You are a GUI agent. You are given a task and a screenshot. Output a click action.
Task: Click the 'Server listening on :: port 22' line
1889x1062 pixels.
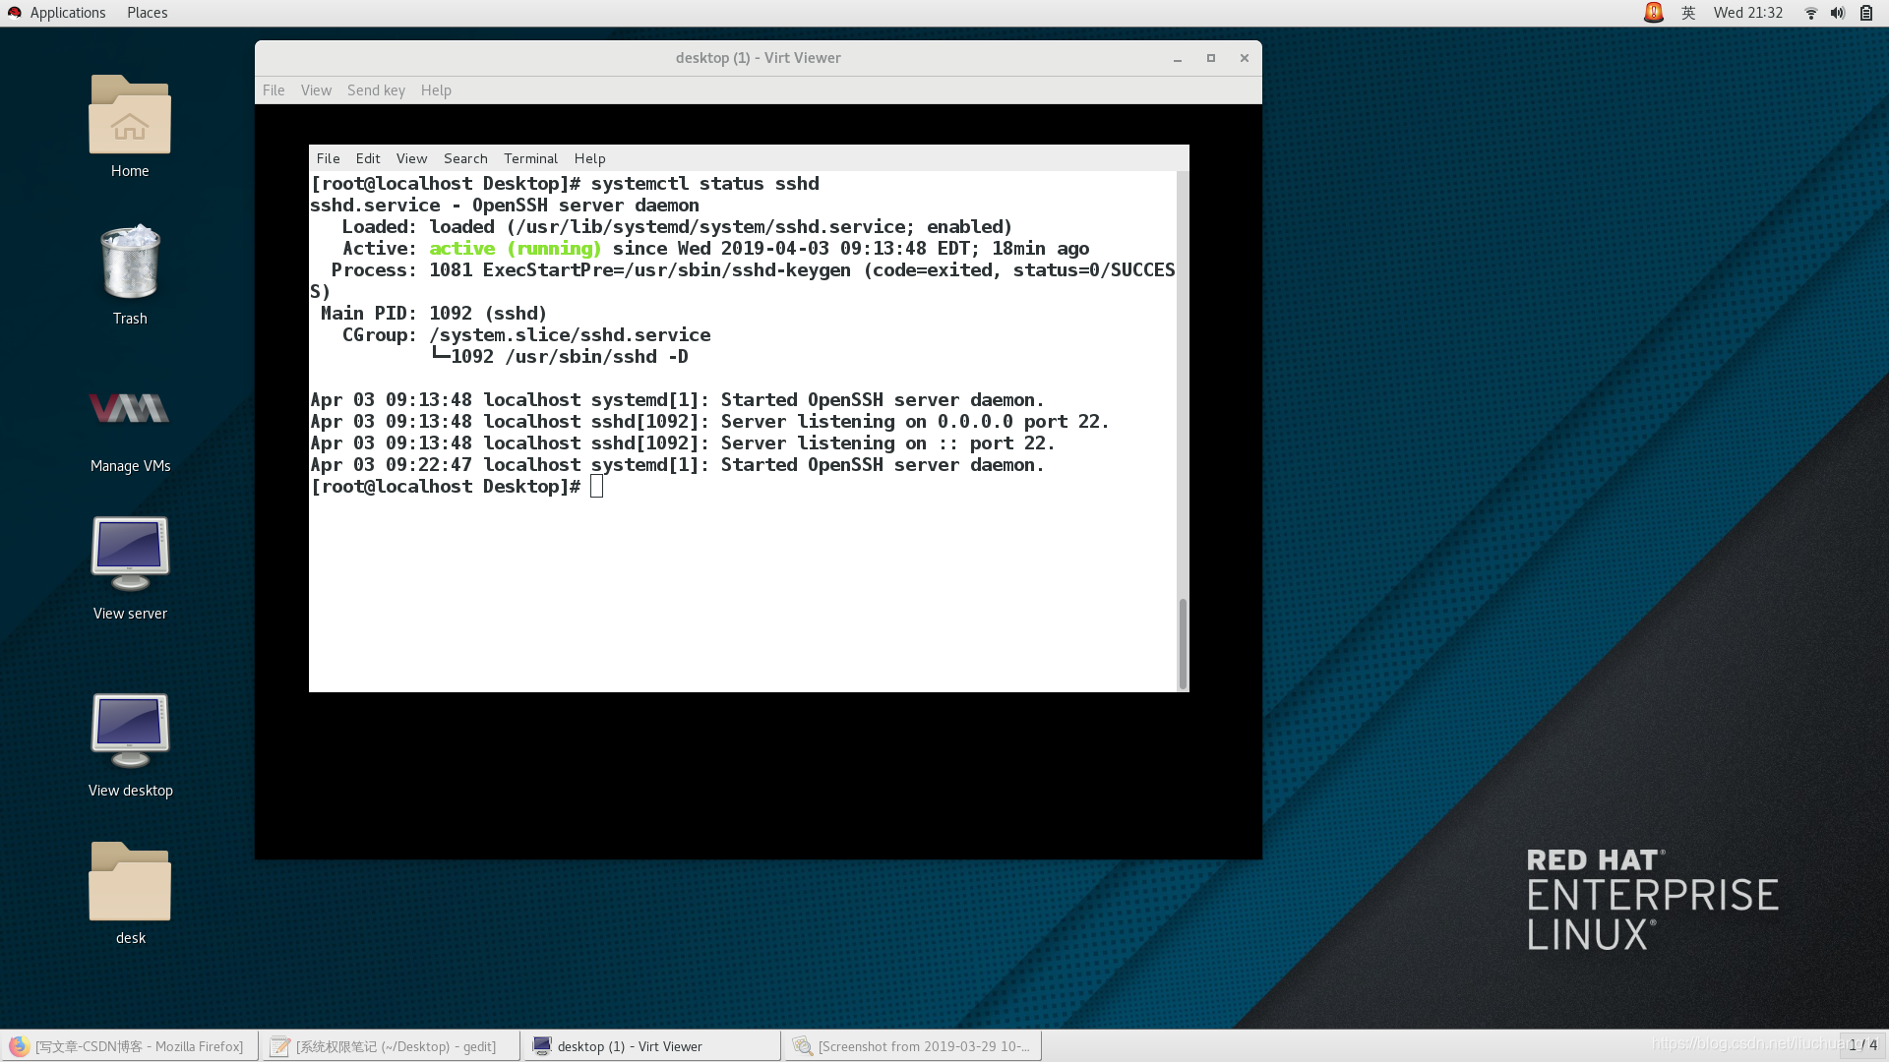(x=683, y=443)
